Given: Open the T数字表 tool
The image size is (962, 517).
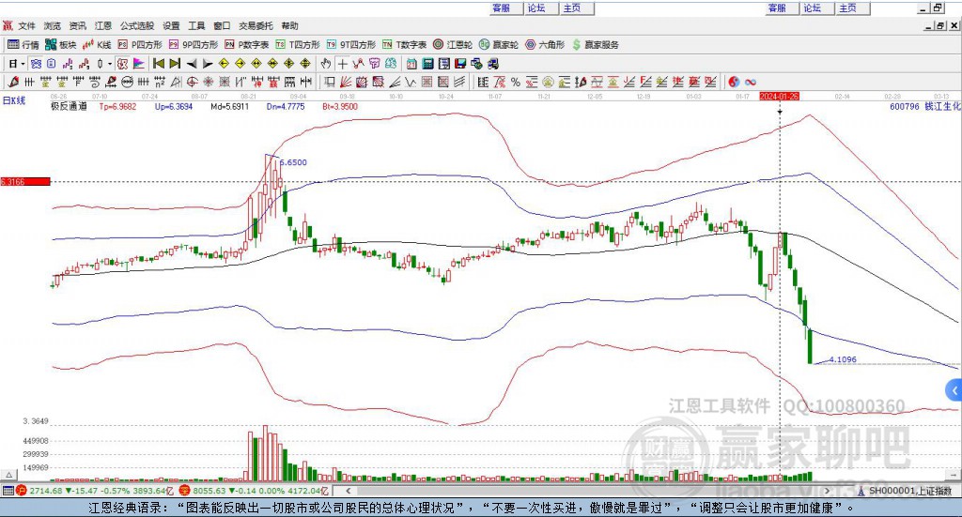Looking at the screenshot, I should [x=404, y=45].
